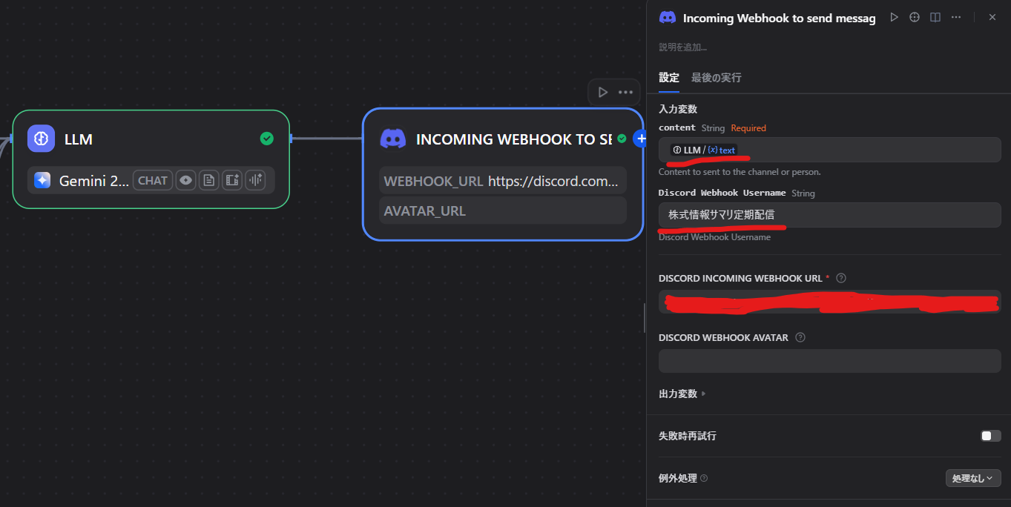Click the Gemini 2... model name

(x=93, y=181)
